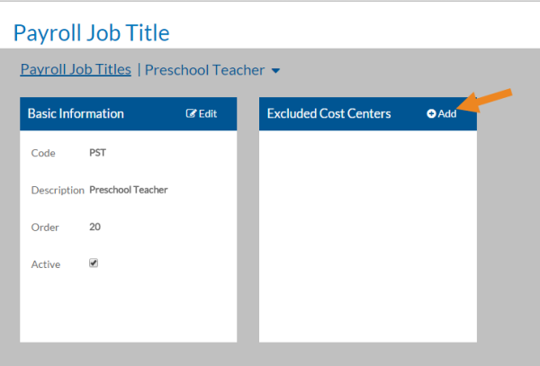This screenshot has height=366, width=540.
Task: Click the Edit pencil icon in Basic Information
Action: (x=192, y=114)
